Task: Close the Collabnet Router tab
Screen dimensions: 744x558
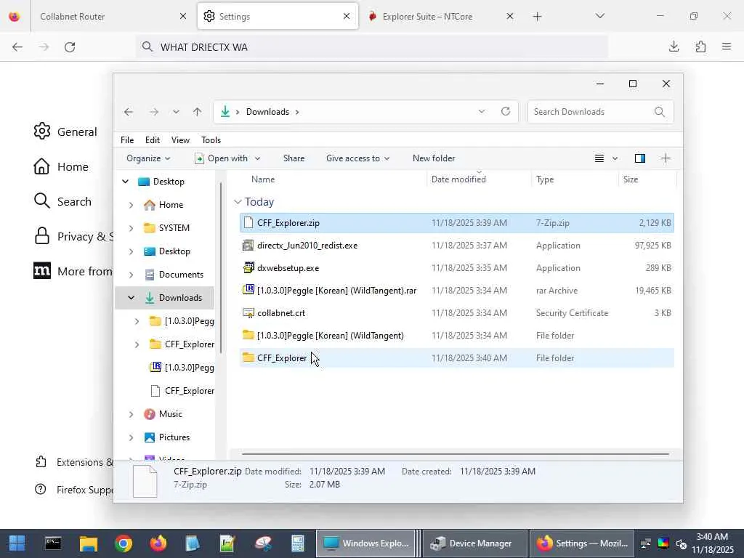Action: click(x=182, y=17)
